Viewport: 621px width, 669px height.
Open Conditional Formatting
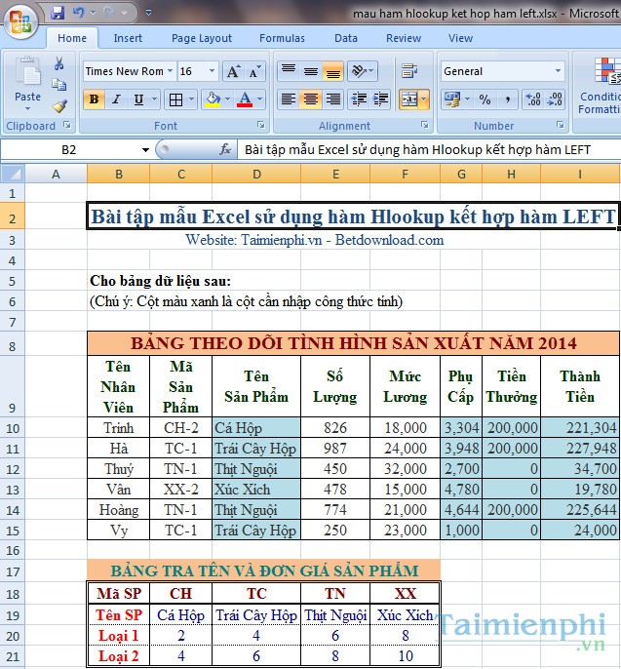point(600,87)
